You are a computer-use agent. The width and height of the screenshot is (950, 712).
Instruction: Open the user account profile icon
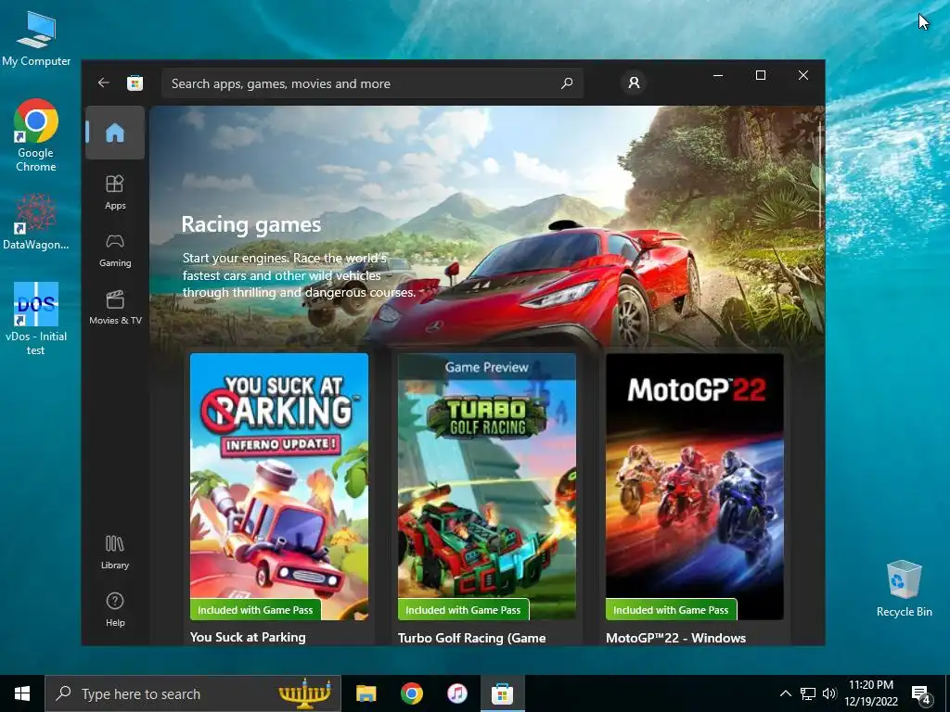coord(634,83)
